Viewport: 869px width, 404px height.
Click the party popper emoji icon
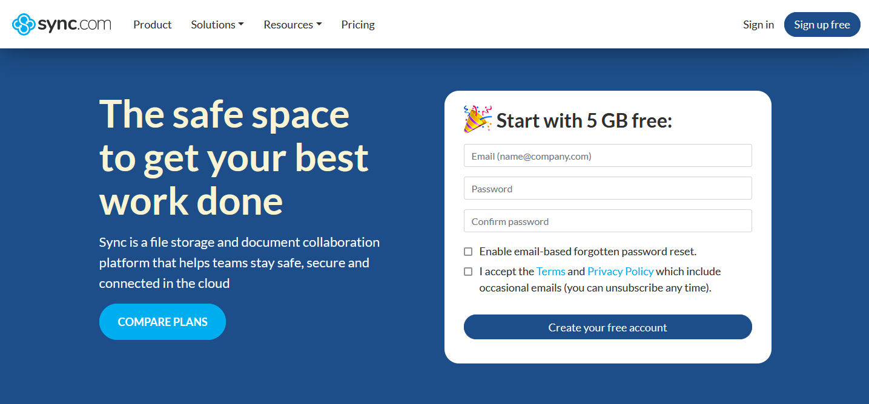(x=478, y=119)
